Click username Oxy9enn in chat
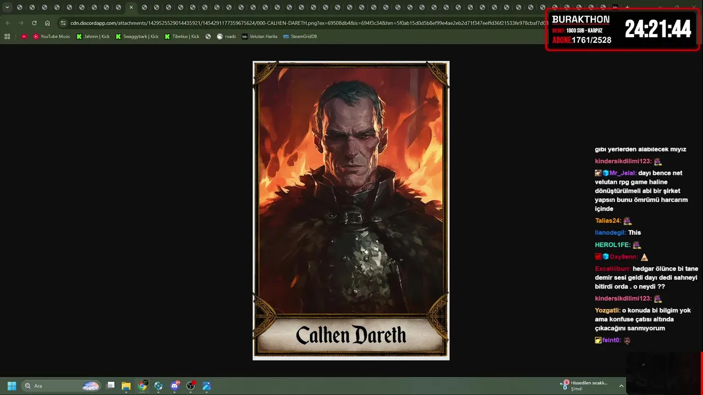 pos(623,257)
